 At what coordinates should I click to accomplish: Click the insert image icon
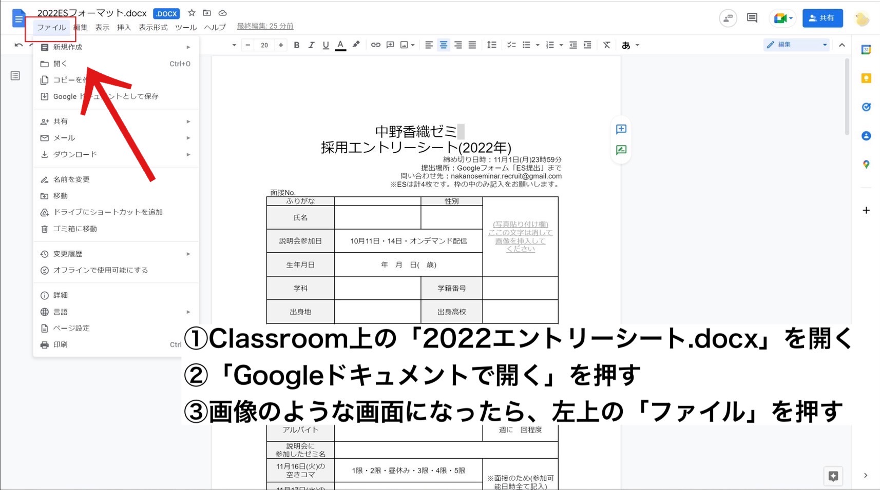pyautogui.click(x=404, y=45)
